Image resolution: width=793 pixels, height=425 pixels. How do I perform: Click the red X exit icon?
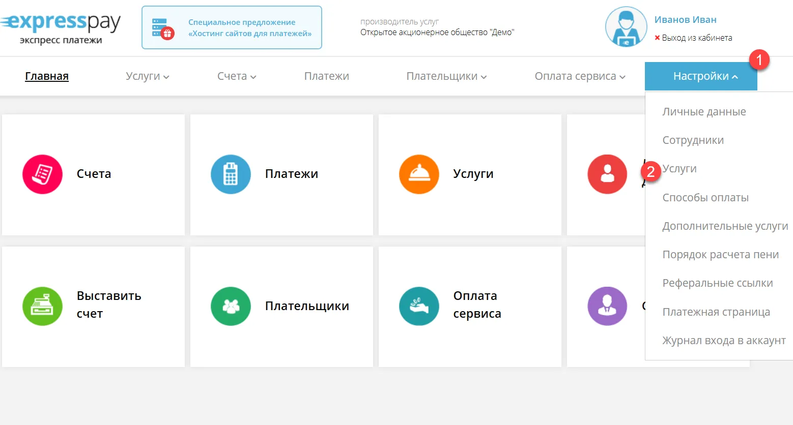coord(658,37)
